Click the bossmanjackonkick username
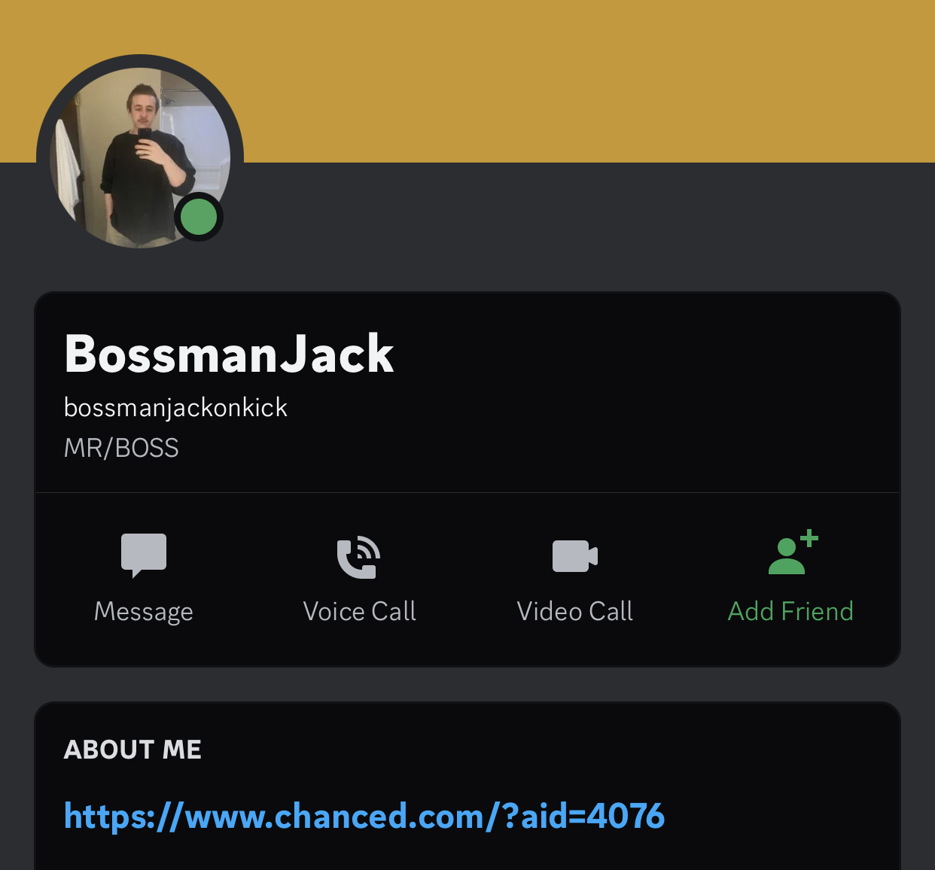Screen dimensions: 935x870 (x=175, y=407)
